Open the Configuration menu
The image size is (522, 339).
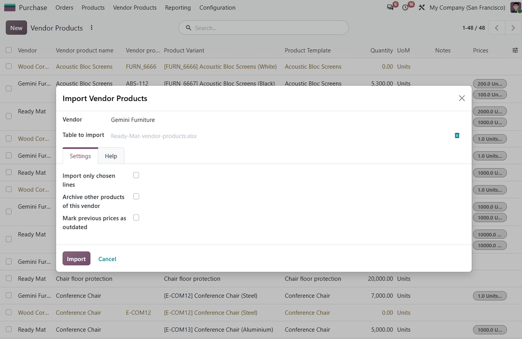pos(217,7)
